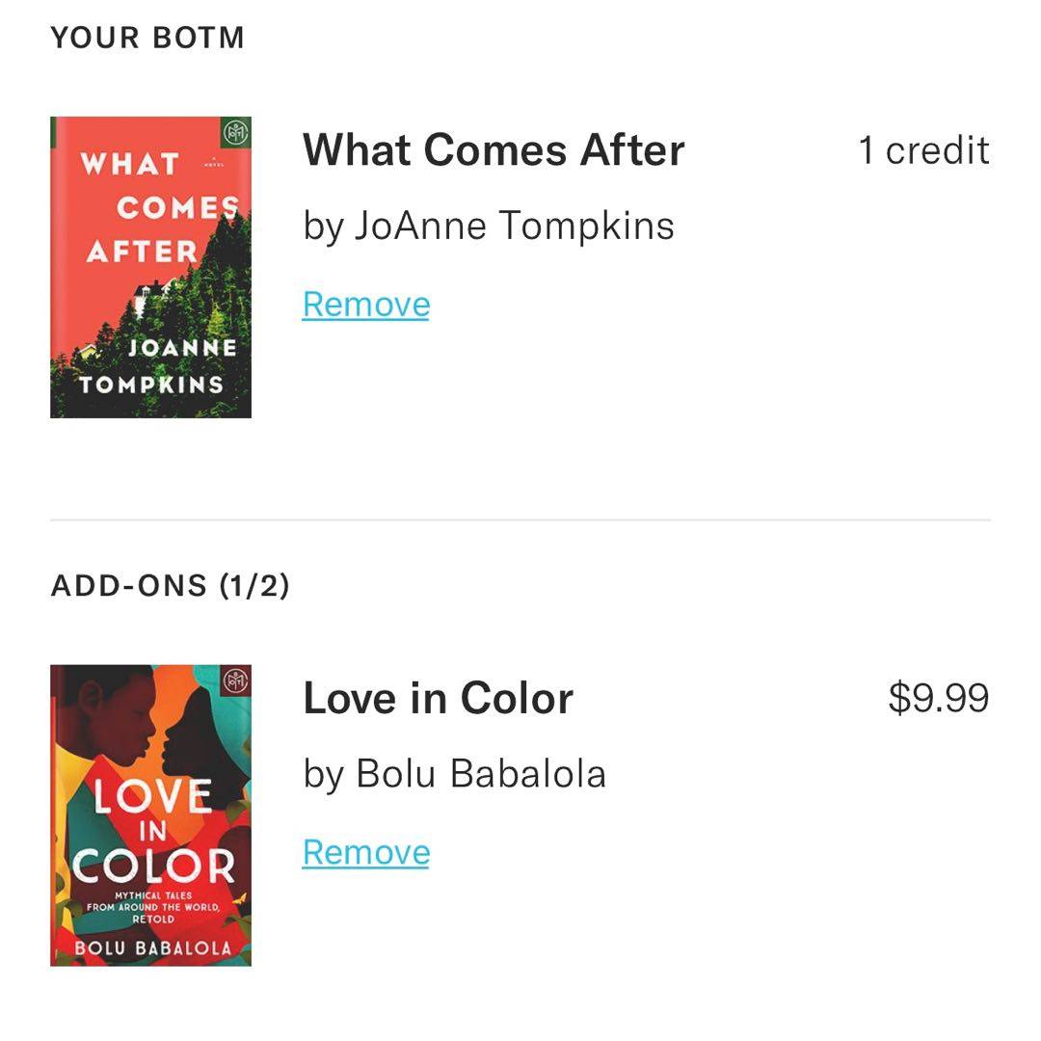Click the author line by Bolu Babalola

click(x=454, y=774)
